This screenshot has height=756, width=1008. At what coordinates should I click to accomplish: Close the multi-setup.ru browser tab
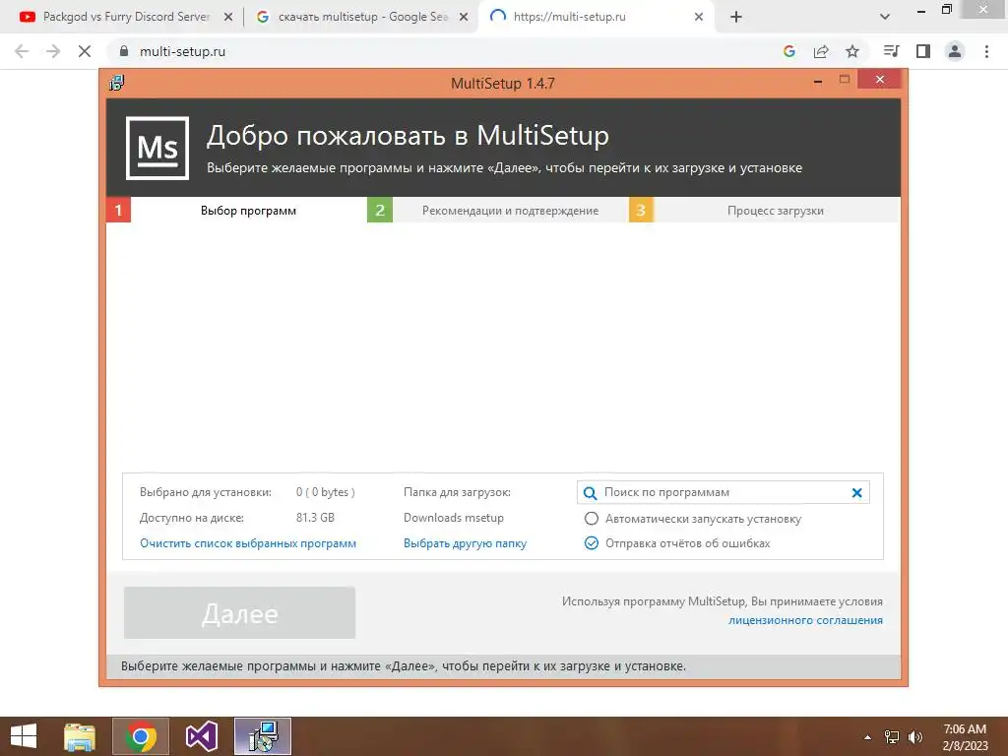coord(699,17)
